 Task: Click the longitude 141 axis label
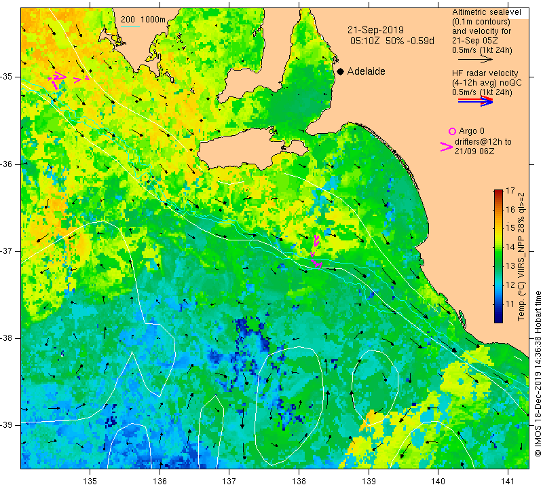(x=508, y=481)
